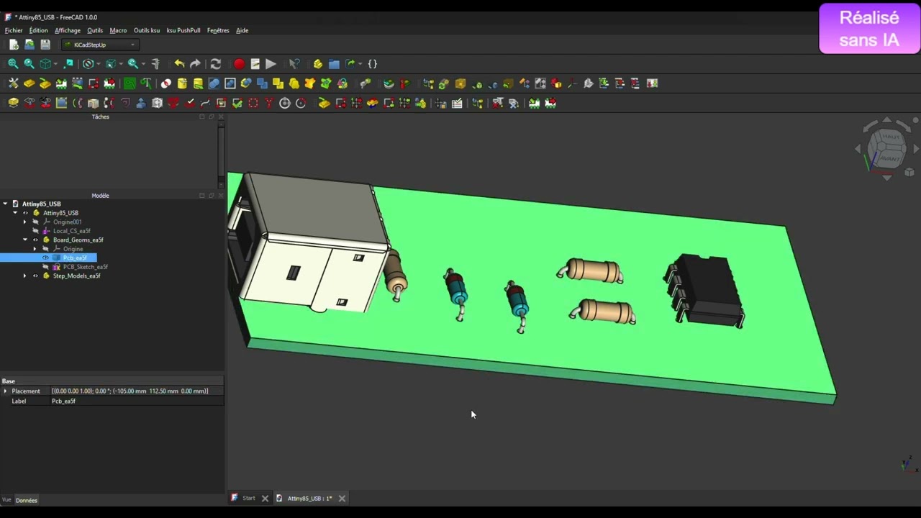Image resolution: width=921 pixels, height=518 pixels.
Task: Click the circular target icon
Action: (x=285, y=104)
